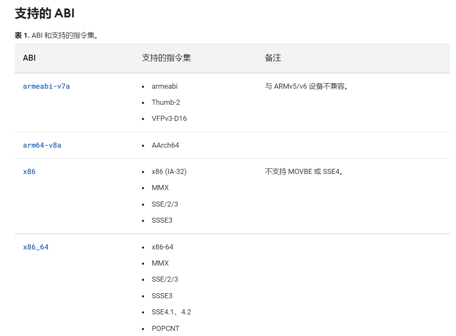
Task: Click the AArch64 list item
Action: click(165, 145)
